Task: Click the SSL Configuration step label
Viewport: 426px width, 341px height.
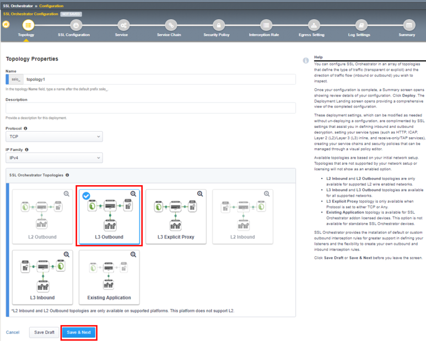Action: click(x=74, y=35)
